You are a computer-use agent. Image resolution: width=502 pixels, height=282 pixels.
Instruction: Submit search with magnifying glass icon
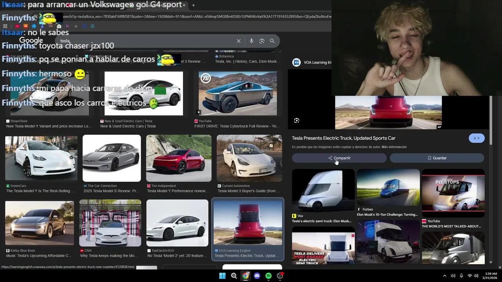[x=272, y=41]
